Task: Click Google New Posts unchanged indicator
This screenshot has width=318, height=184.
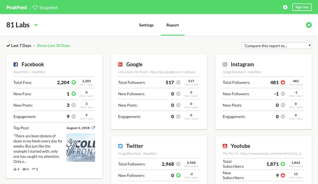Action: tap(178, 105)
